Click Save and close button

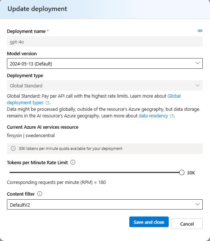pyautogui.click(x=149, y=222)
